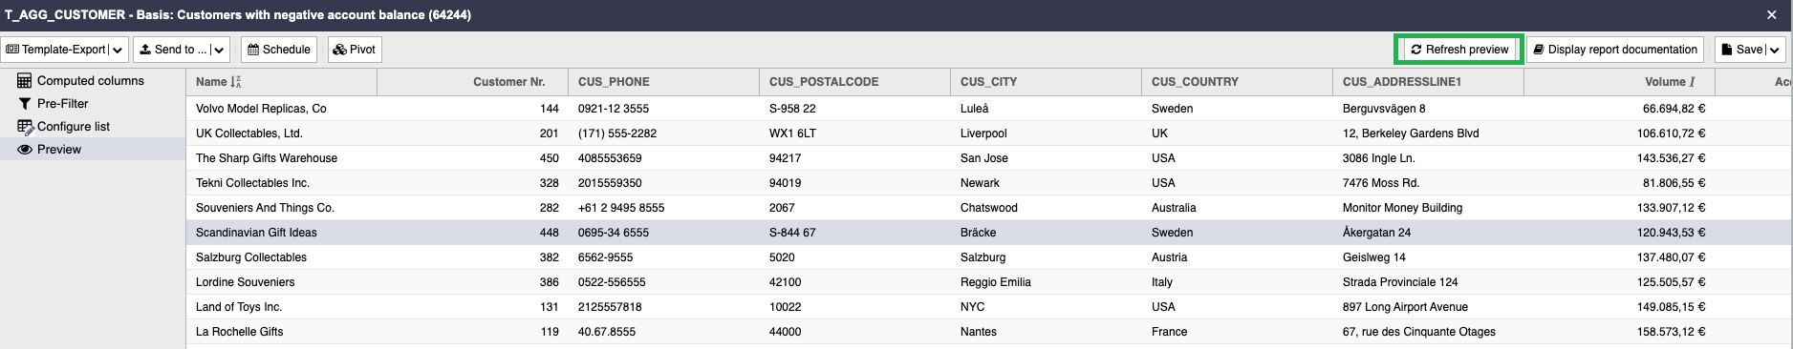
Task: Click the Pivot cubes icon
Action: (339, 50)
